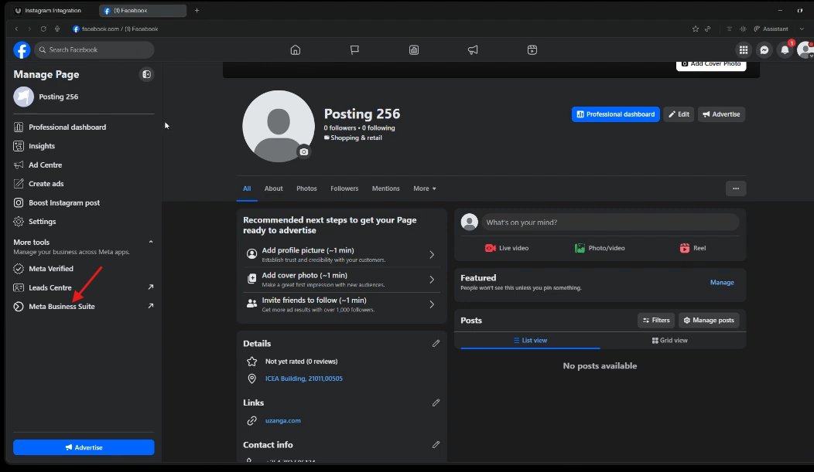The image size is (814, 472).
Task: Open Leads Centre external link arrow
Action: pyautogui.click(x=151, y=287)
